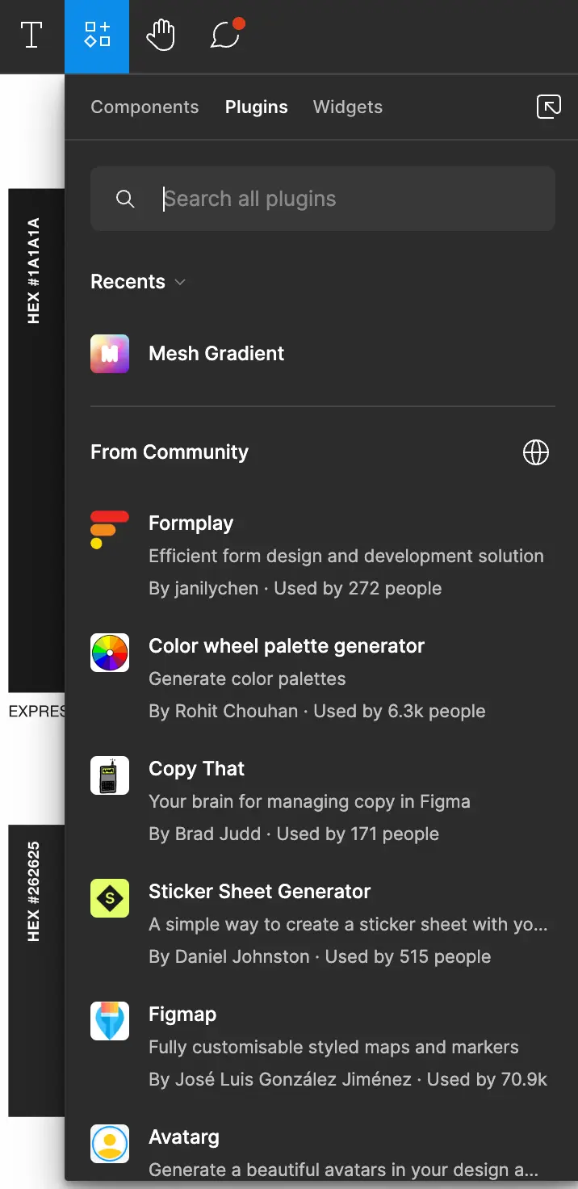The image size is (578, 1189).
Task: Open the Resources panel icon
Action: tap(97, 36)
